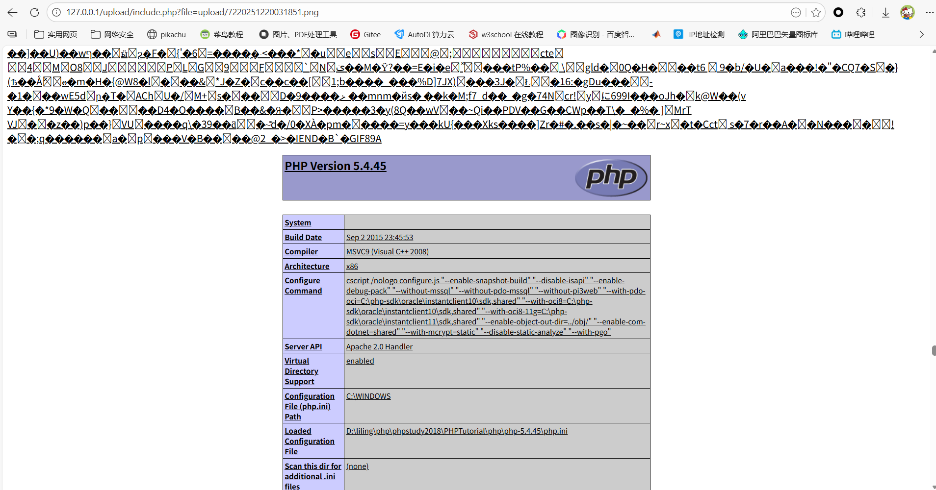
Task: Open the AutoDL算力云 bookmark
Action: point(425,34)
